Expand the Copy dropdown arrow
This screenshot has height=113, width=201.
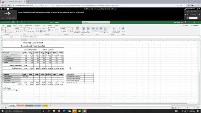(10, 30)
